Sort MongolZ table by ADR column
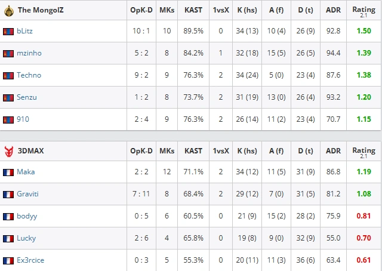The width and height of the screenshot is (382, 271). 333,10
